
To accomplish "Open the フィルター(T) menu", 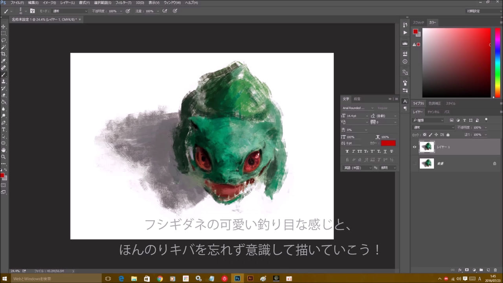I will tap(123, 3).
